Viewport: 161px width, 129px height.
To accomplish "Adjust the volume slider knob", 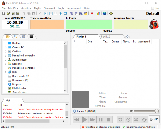I will (157, 111).
